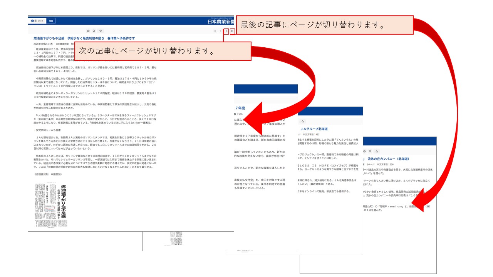Click the title JAグループ北海道 in third window
The width and height of the screenshot is (493, 277).
[313, 129]
